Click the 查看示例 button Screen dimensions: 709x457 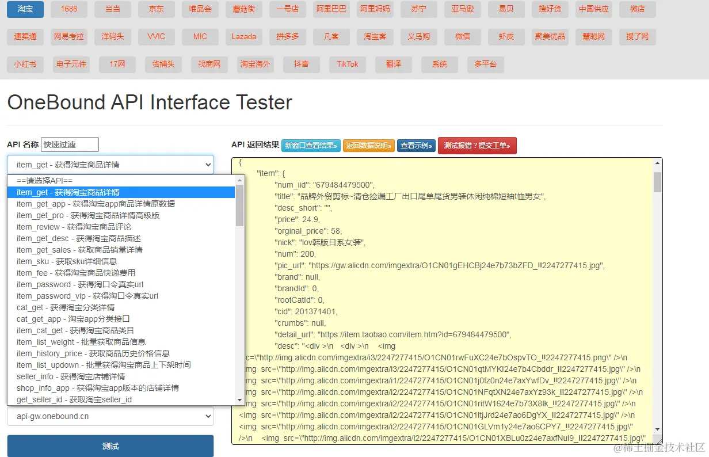417,146
